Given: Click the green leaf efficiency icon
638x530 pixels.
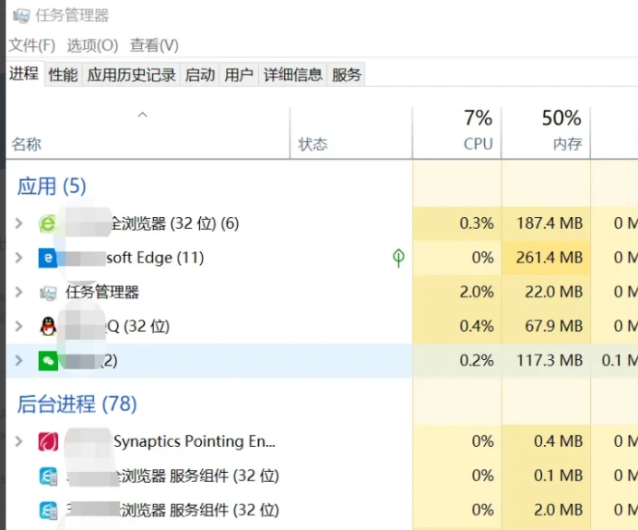Looking at the screenshot, I should click(398, 258).
